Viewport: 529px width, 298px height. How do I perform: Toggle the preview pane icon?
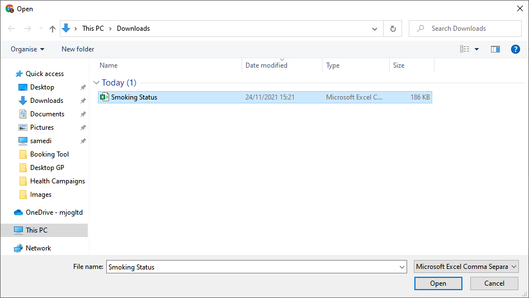[x=495, y=49]
